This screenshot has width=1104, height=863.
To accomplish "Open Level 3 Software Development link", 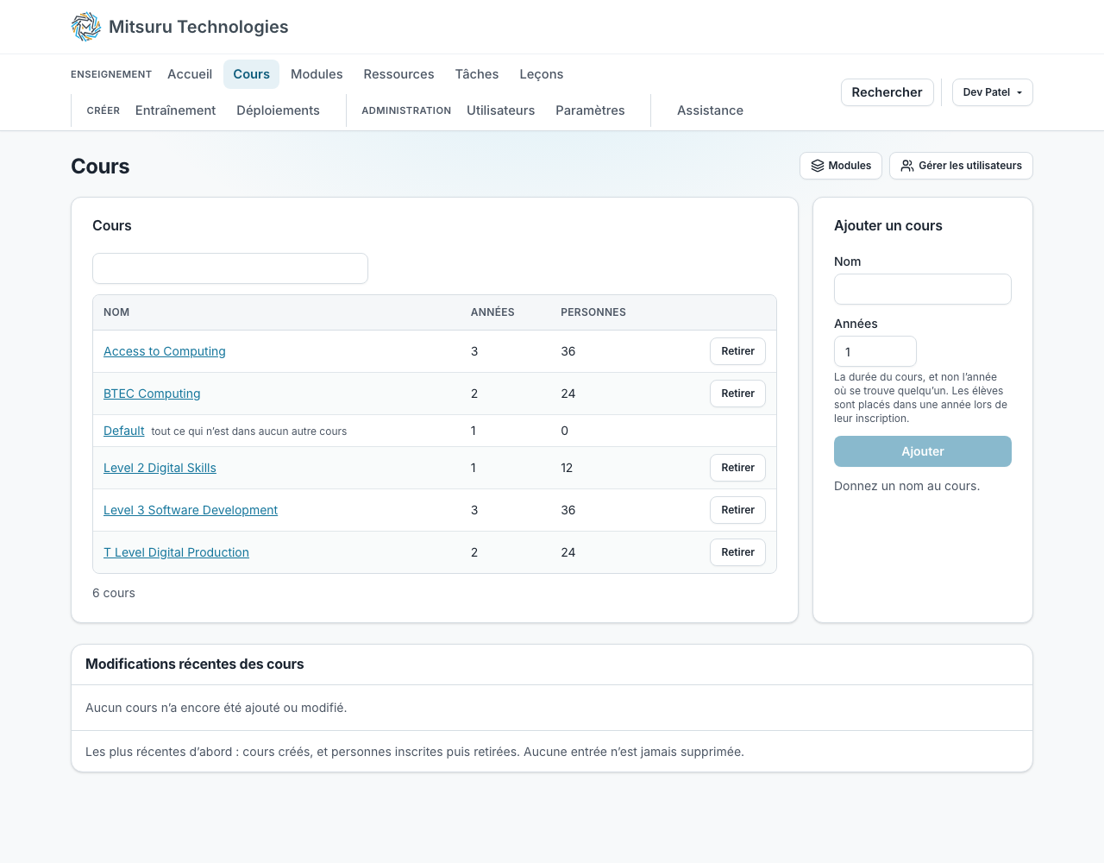I will [191, 510].
